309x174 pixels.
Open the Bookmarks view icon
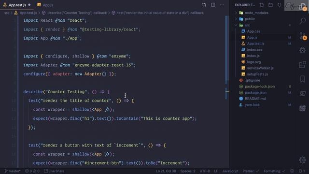[303, 79]
